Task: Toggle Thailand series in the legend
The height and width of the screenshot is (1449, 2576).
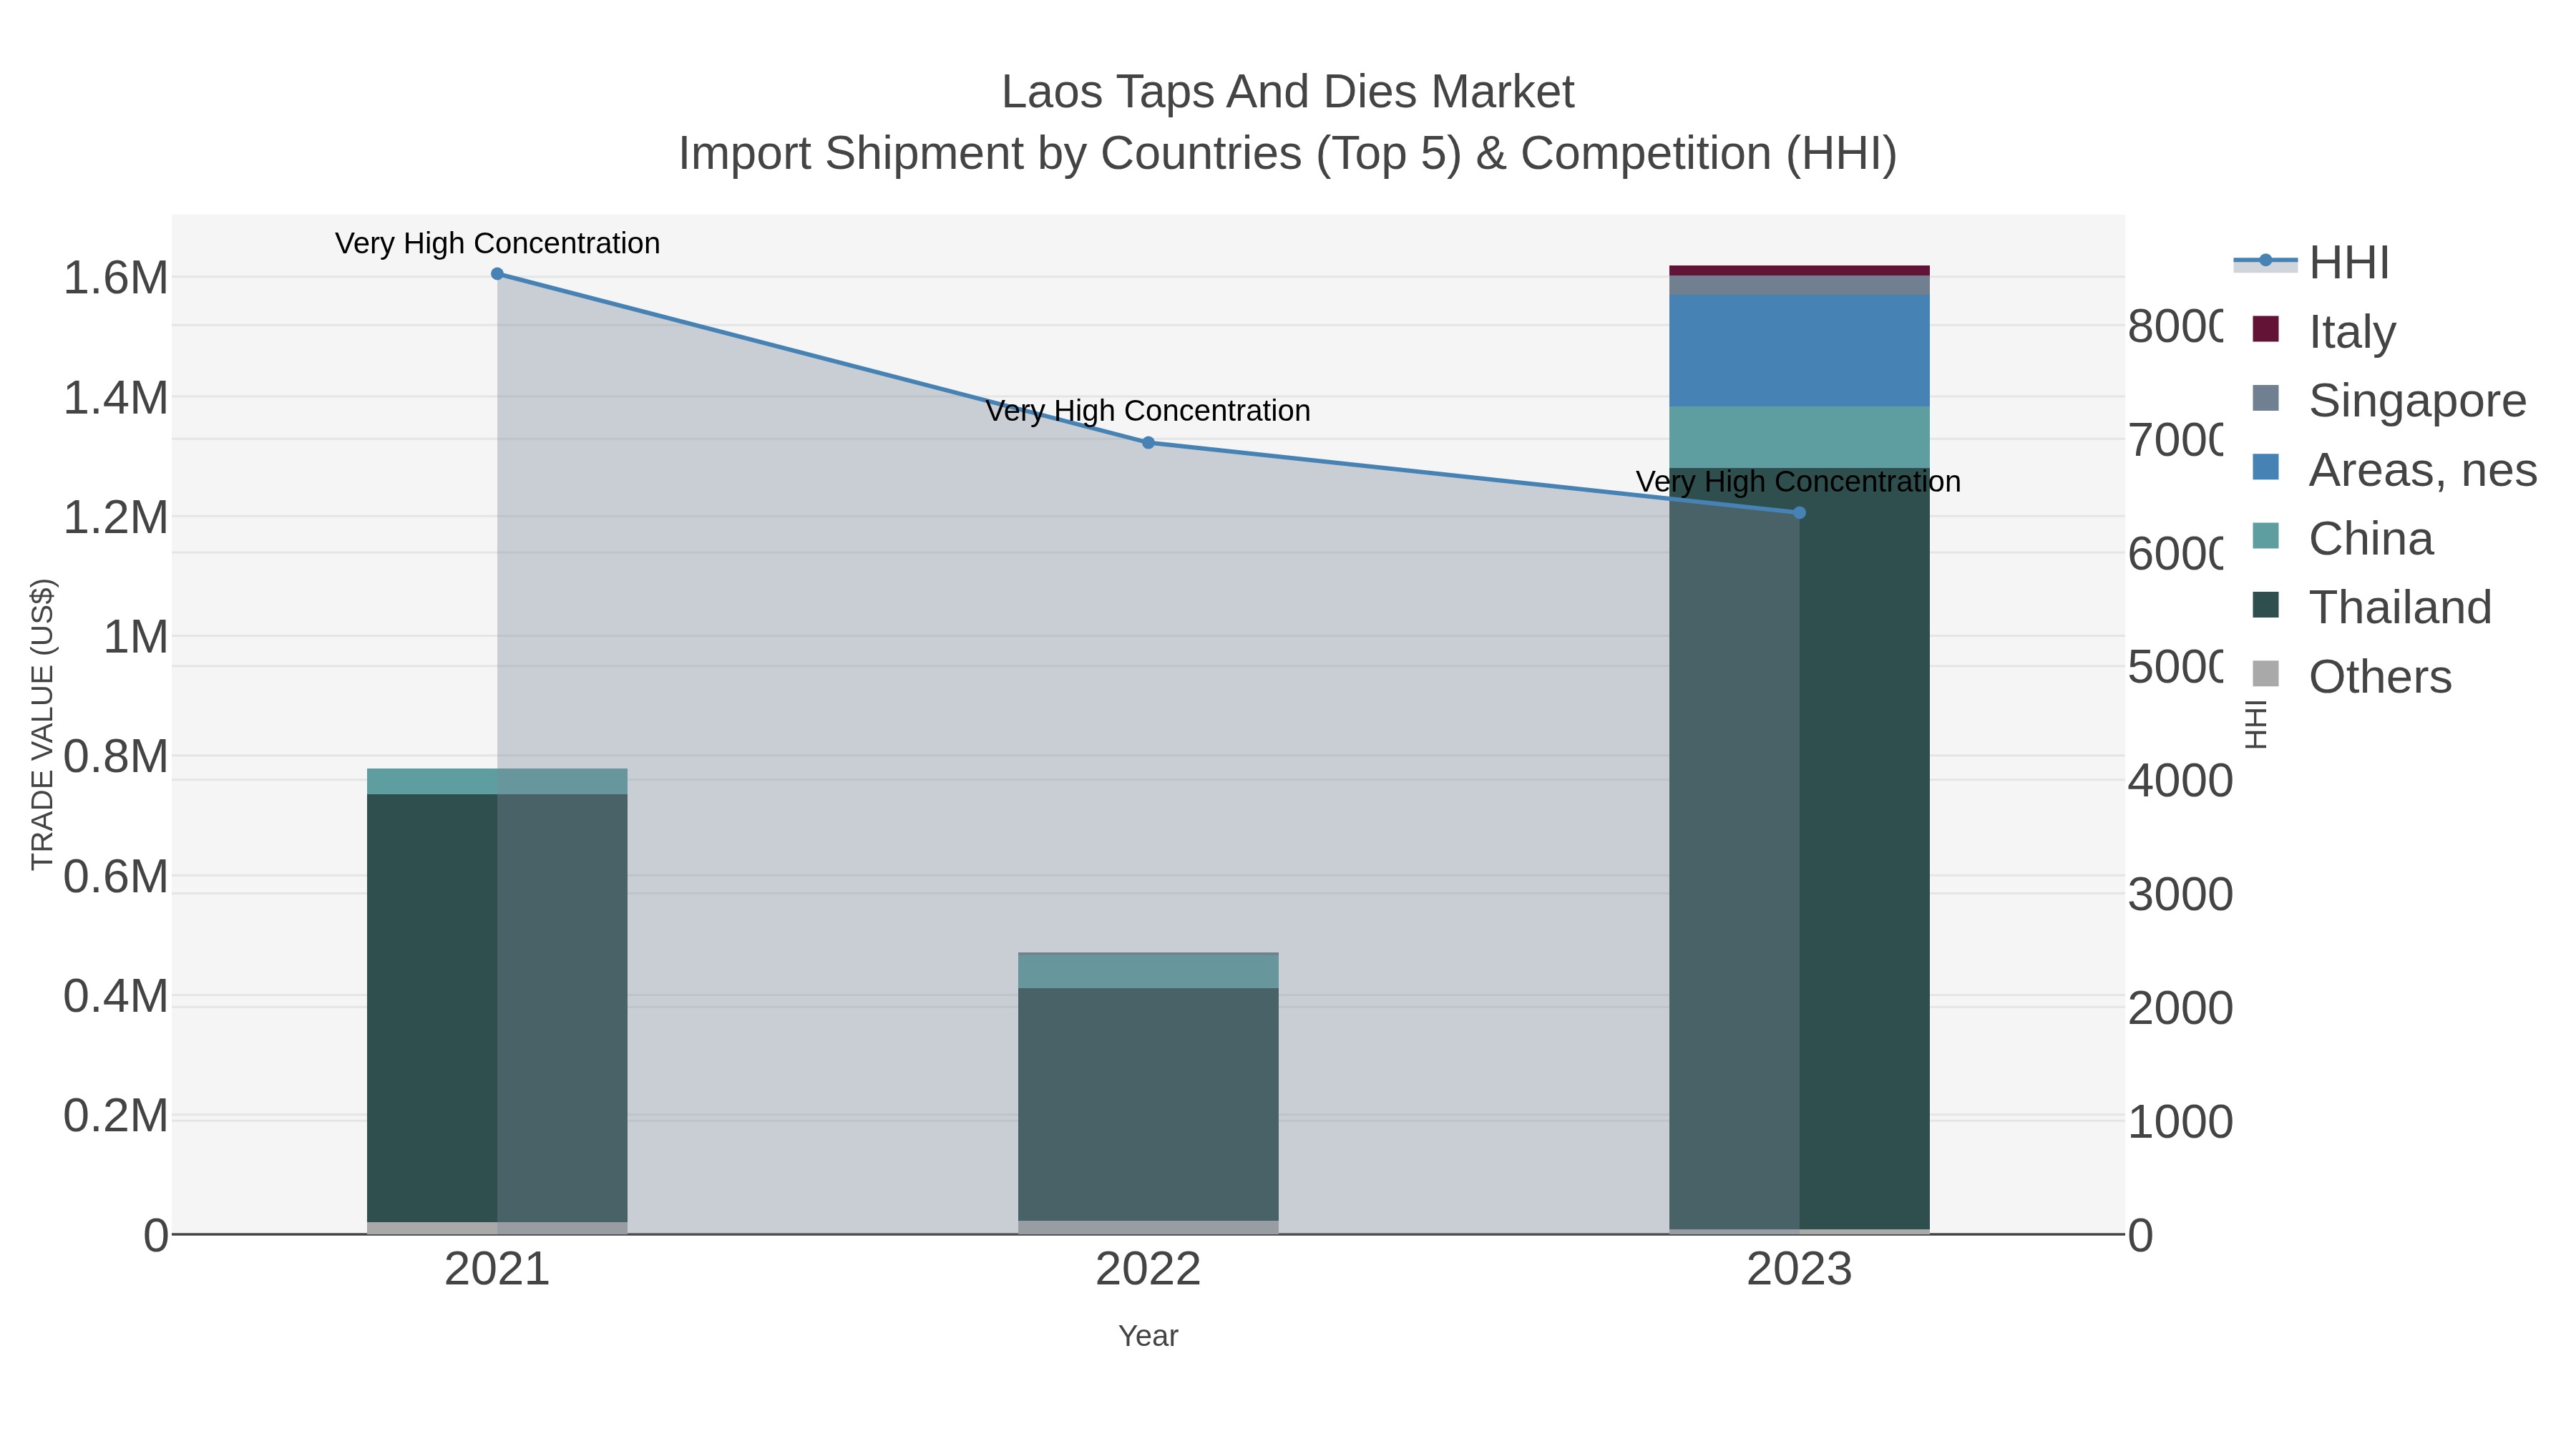Action: coord(2371,607)
